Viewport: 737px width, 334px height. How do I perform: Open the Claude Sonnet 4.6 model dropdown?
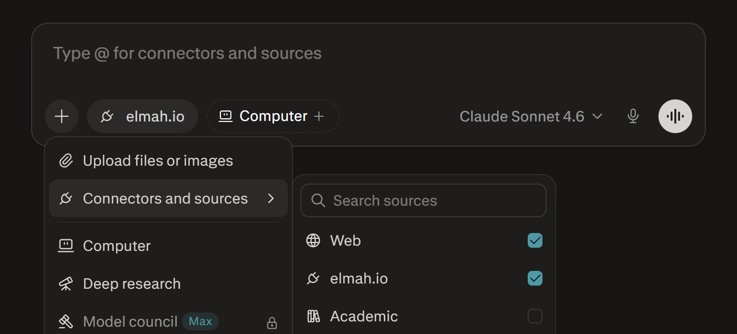(x=530, y=116)
